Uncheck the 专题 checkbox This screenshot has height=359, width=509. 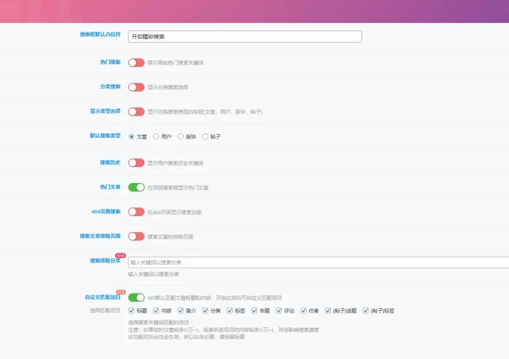[x=254, y=311]
